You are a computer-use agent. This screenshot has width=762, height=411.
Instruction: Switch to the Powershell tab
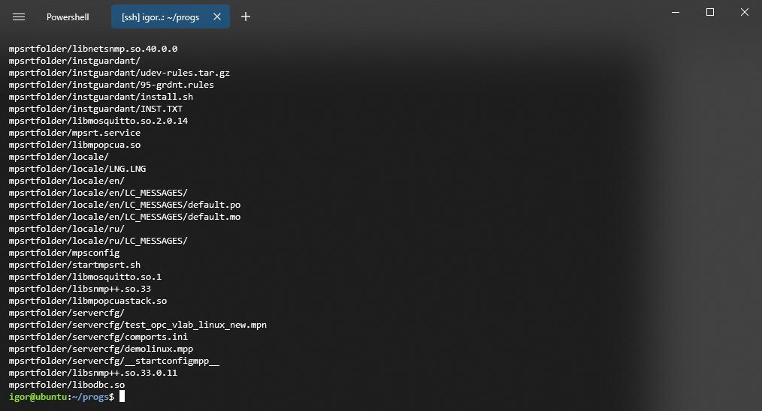pos(68,17)
